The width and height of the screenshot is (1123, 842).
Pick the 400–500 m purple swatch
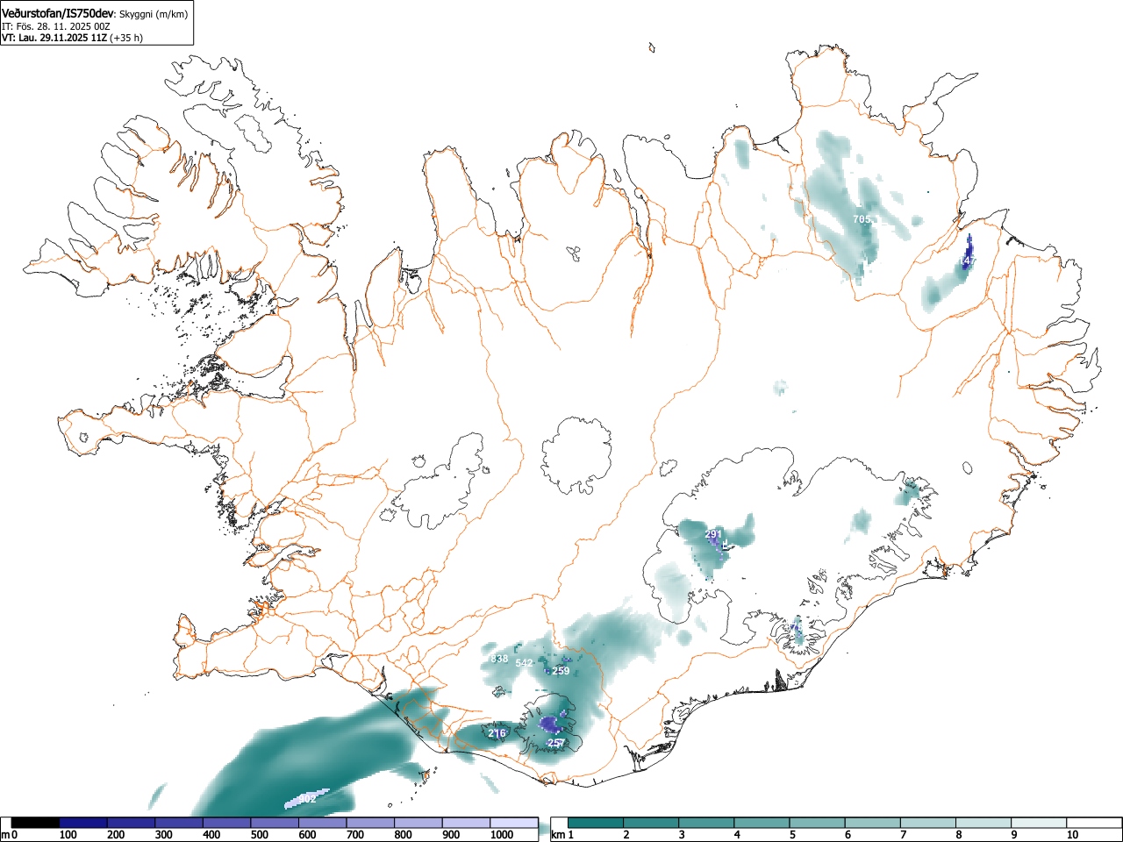pyautogui.click(x=226, y=823)
